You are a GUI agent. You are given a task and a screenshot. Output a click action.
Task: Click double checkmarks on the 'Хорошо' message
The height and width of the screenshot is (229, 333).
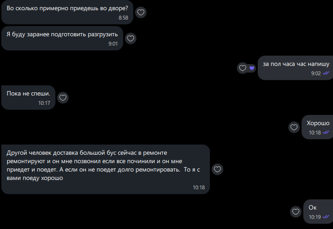point(326,132)
